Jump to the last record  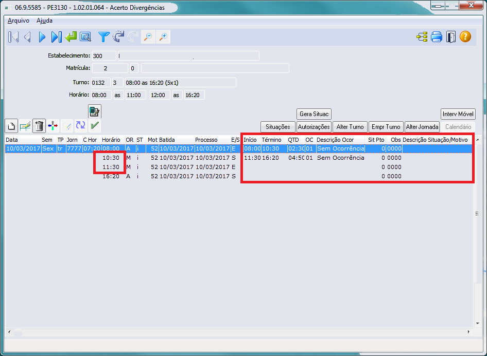(56, 37)
